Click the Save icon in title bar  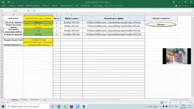(x=3, y=2)
